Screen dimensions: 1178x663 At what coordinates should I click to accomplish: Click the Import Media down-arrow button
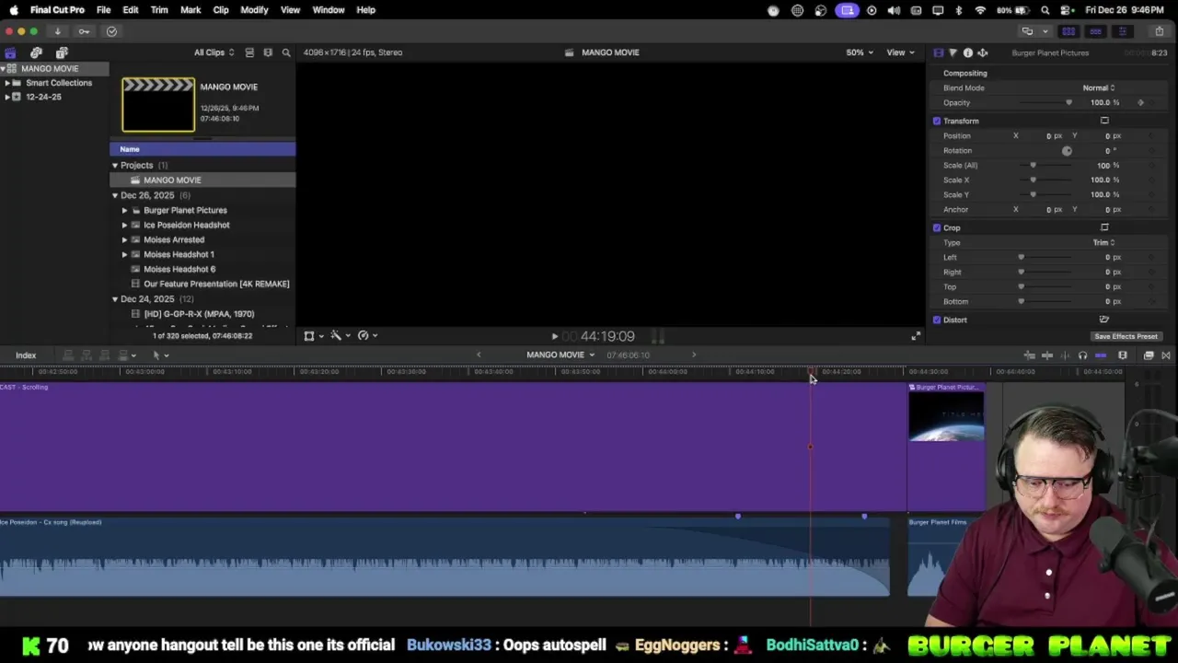click(x=57, y=31)
